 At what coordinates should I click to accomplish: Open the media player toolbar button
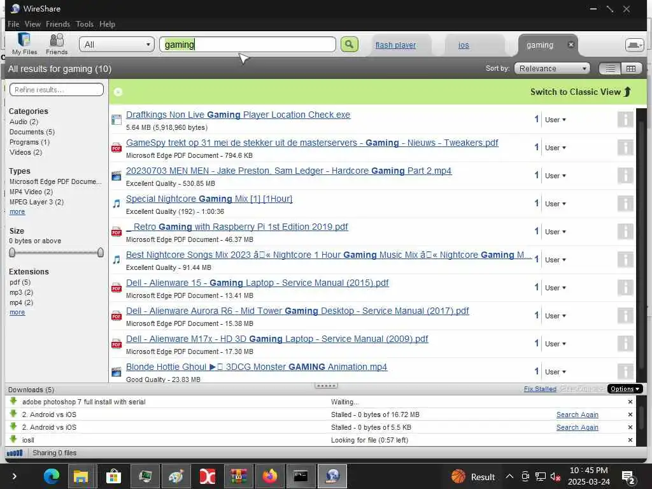pos(635,45)
